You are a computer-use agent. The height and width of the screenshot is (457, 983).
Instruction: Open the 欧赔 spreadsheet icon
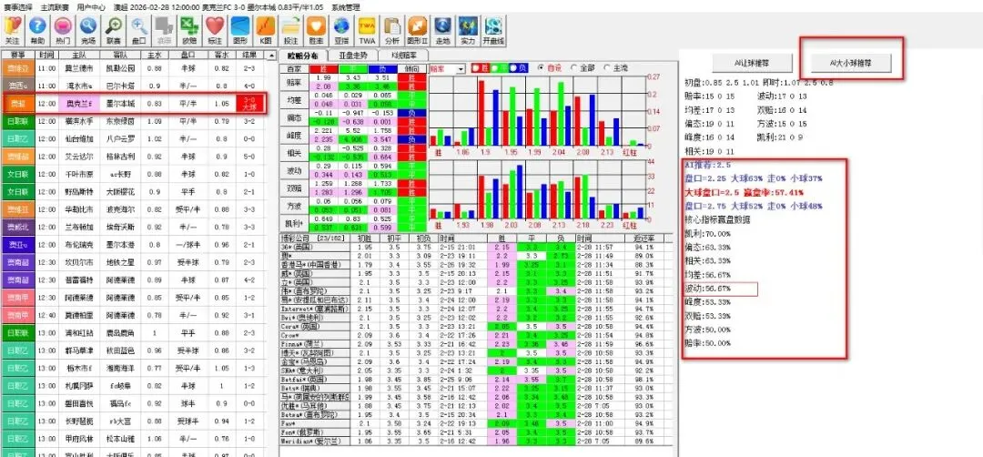pos(189,30)
